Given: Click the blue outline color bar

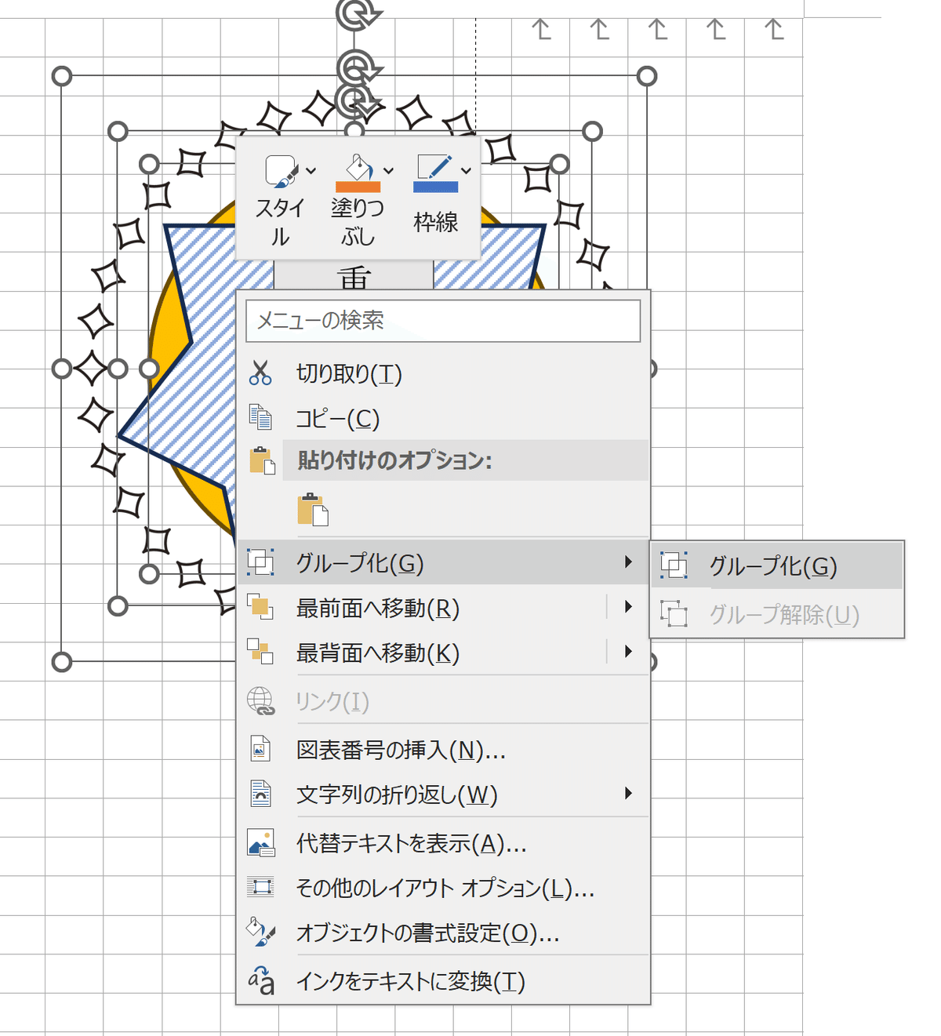Looking at the screenshot, I should 435,187.
